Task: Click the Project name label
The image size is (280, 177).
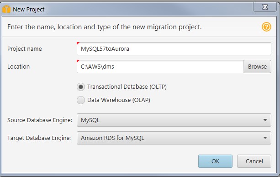Action: coord(25,49)
